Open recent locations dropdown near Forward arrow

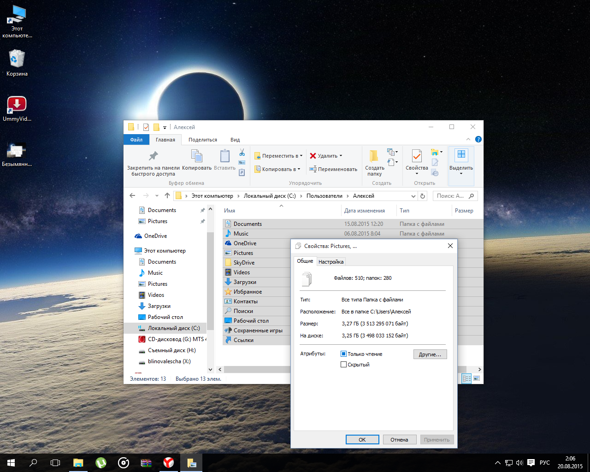coord(157,196)
